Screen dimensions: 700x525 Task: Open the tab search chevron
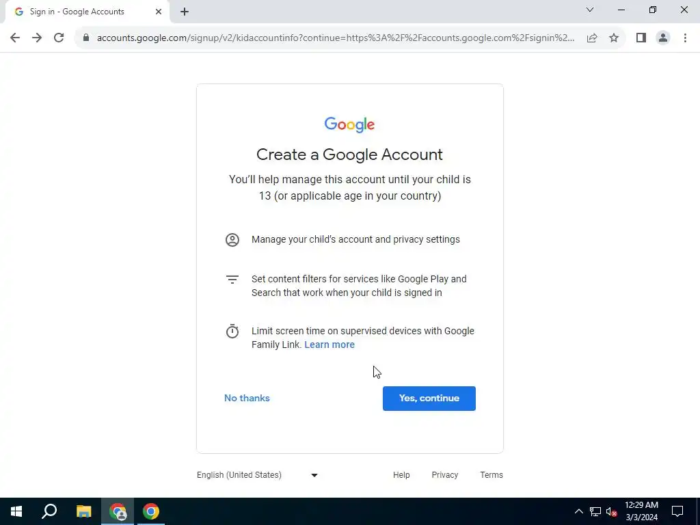[x=590, y=10]
